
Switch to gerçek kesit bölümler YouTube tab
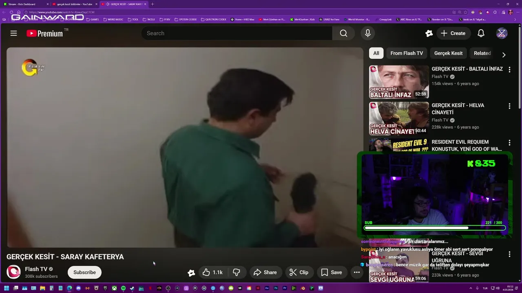tap(74, 4)
